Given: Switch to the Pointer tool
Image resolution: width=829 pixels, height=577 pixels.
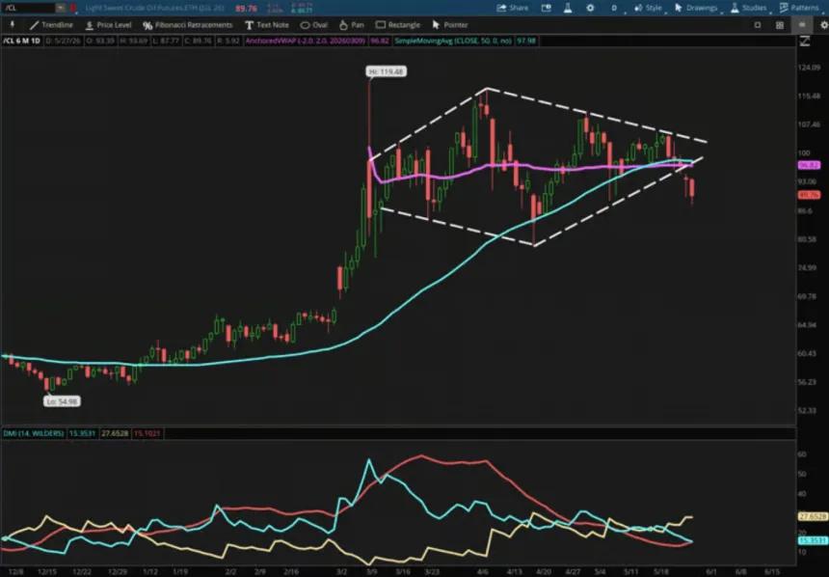Looking at the screenshot, I should click(450, 25).
